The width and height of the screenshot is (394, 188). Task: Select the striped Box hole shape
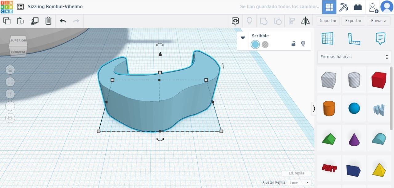pos(329,80)
